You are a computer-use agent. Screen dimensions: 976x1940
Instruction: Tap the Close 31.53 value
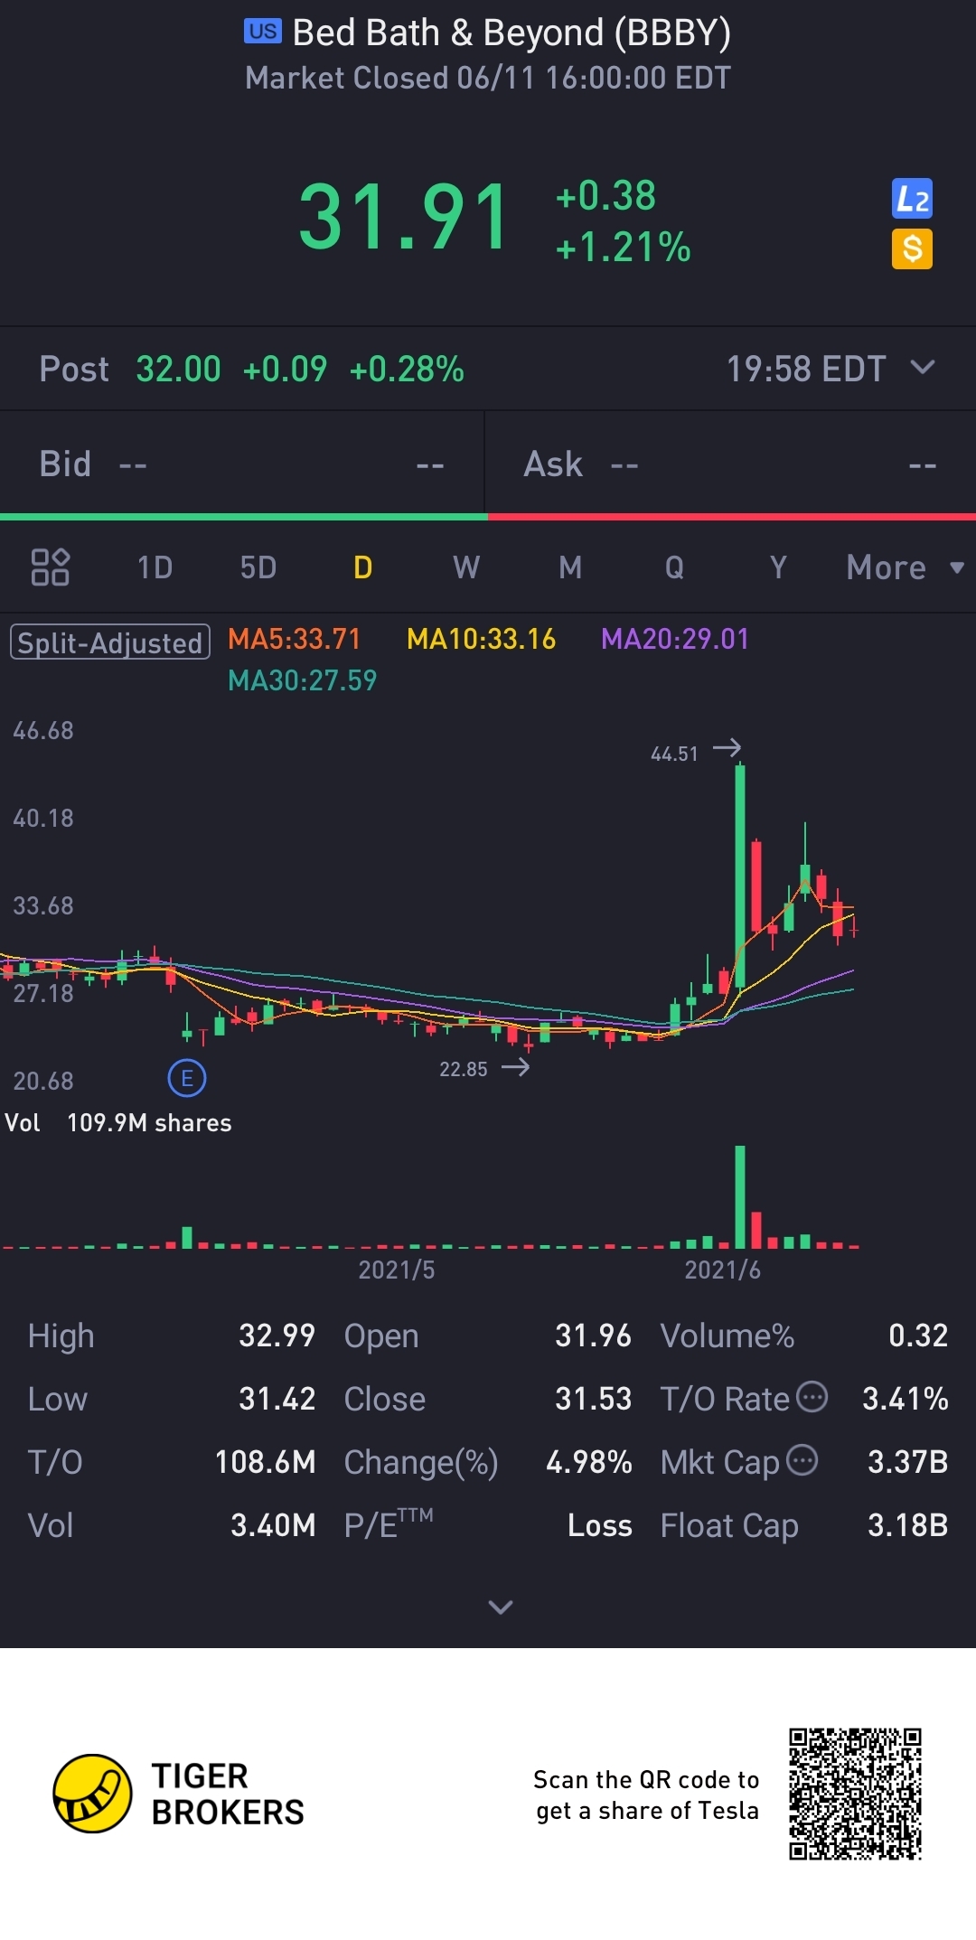tap(593, 1399)
